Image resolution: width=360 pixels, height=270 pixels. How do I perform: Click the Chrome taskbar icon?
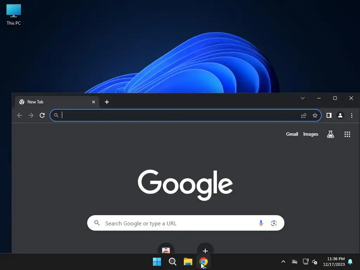pos(204,262)
